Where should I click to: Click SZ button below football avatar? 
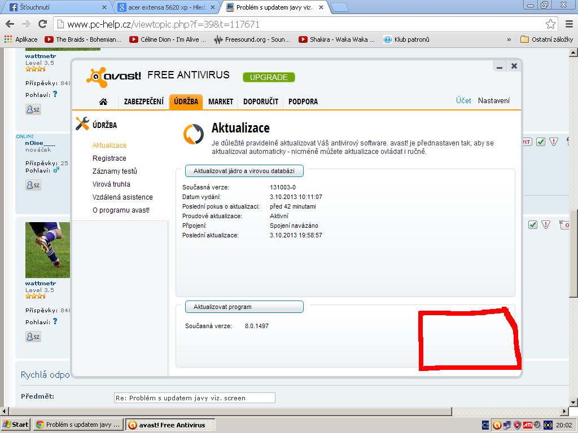coord(33,337)
